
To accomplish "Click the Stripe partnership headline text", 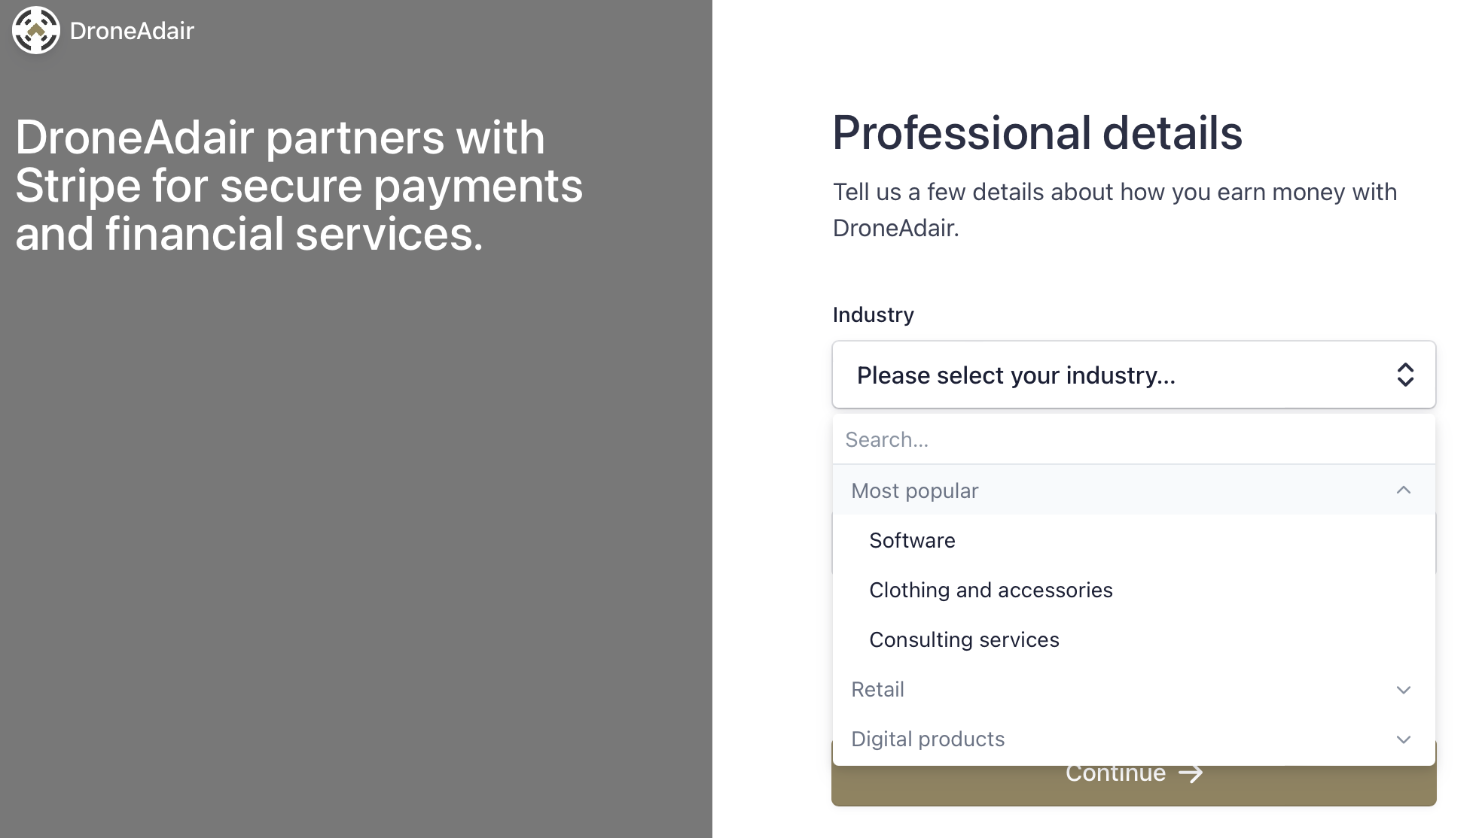I will pos(299,185).
